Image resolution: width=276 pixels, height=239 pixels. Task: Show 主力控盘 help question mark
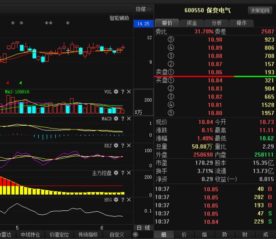[x=123, y=173]
